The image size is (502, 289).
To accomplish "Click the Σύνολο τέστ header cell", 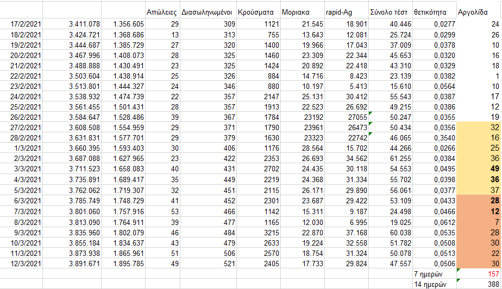I will pyautogui.click(x=390, y=12).
